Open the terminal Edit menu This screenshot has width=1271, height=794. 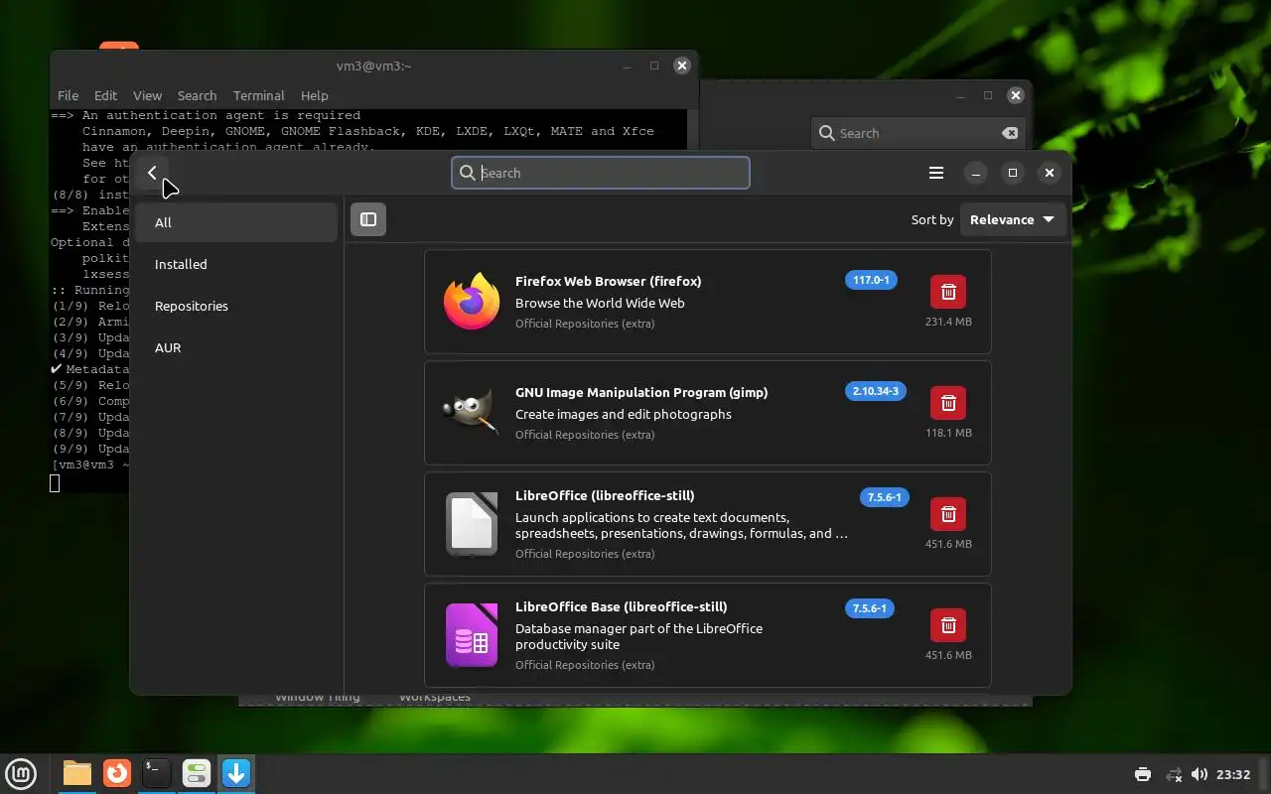(105, 95)
